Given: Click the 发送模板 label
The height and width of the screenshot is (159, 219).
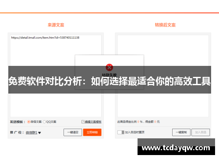Looking at the screenshot, I should (18, 122).
